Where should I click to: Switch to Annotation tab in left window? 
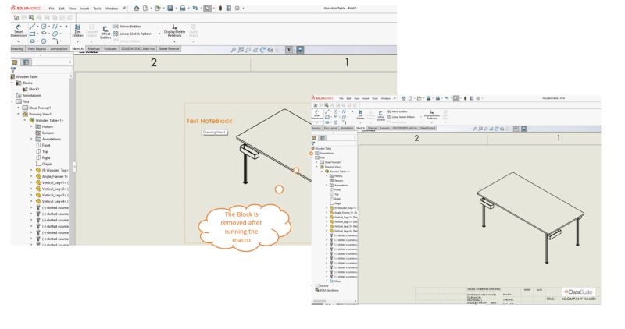[59, 49]
